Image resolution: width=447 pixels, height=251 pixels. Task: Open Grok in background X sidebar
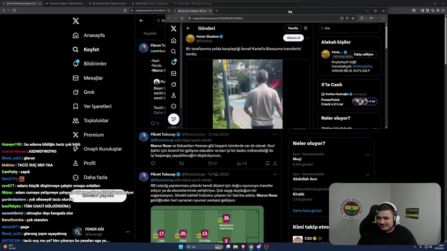pos(84,92)
